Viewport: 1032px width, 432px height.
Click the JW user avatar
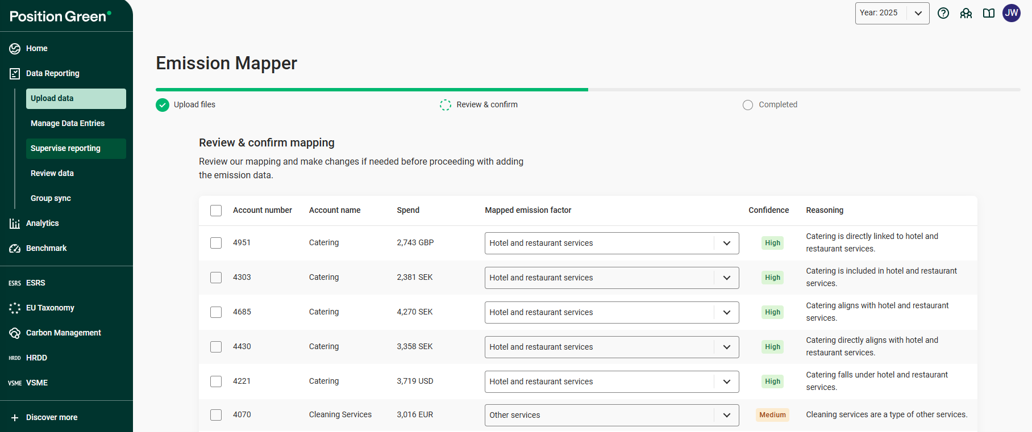tap(1012, 13)
